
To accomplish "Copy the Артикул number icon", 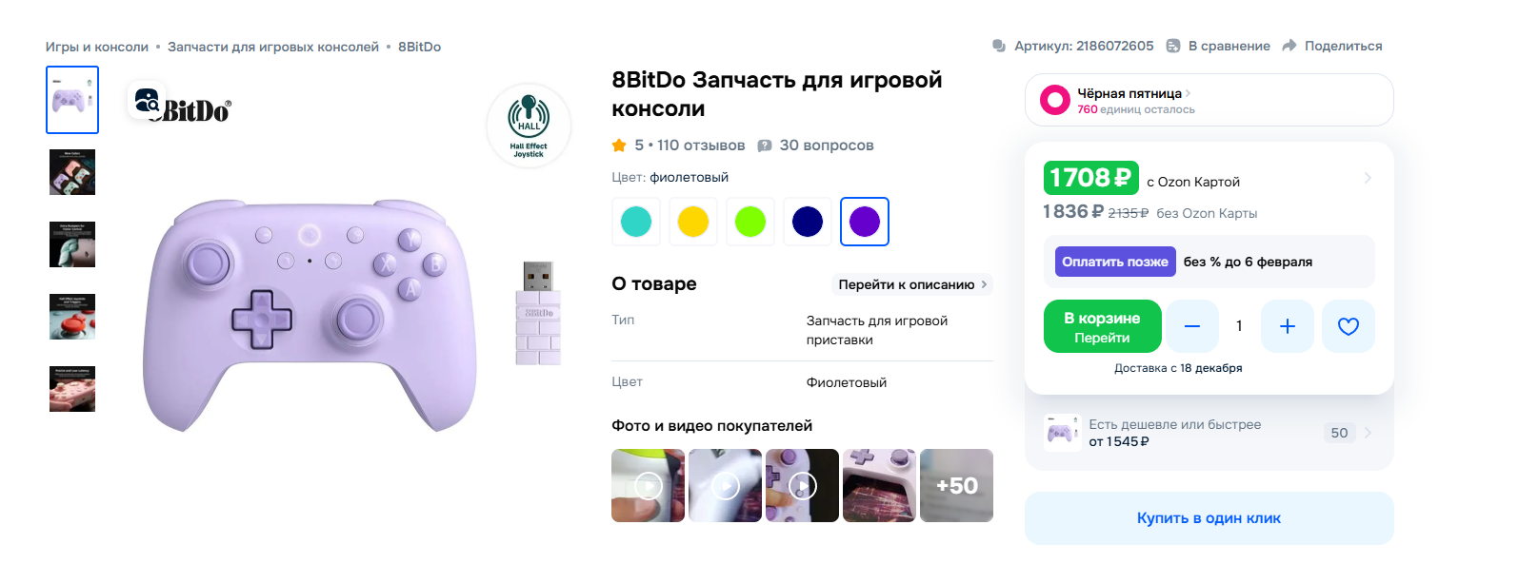I will (998, 46).
